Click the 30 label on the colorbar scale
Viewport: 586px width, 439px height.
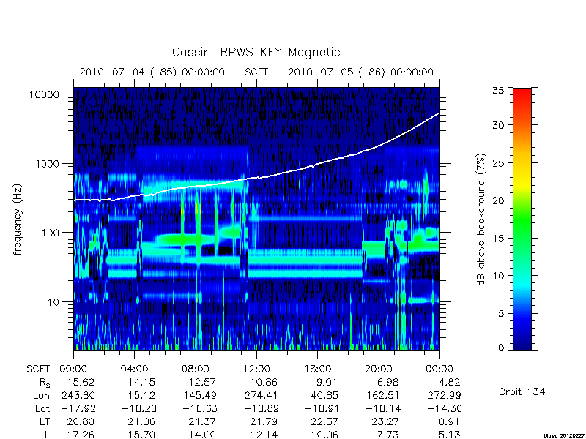pyautogui.click(x=499, y=125)
